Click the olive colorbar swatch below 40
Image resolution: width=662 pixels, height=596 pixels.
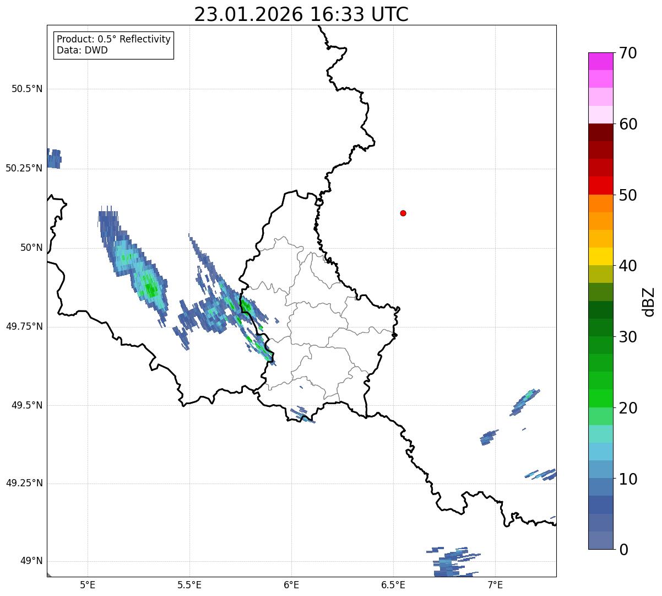pos(601,274)
